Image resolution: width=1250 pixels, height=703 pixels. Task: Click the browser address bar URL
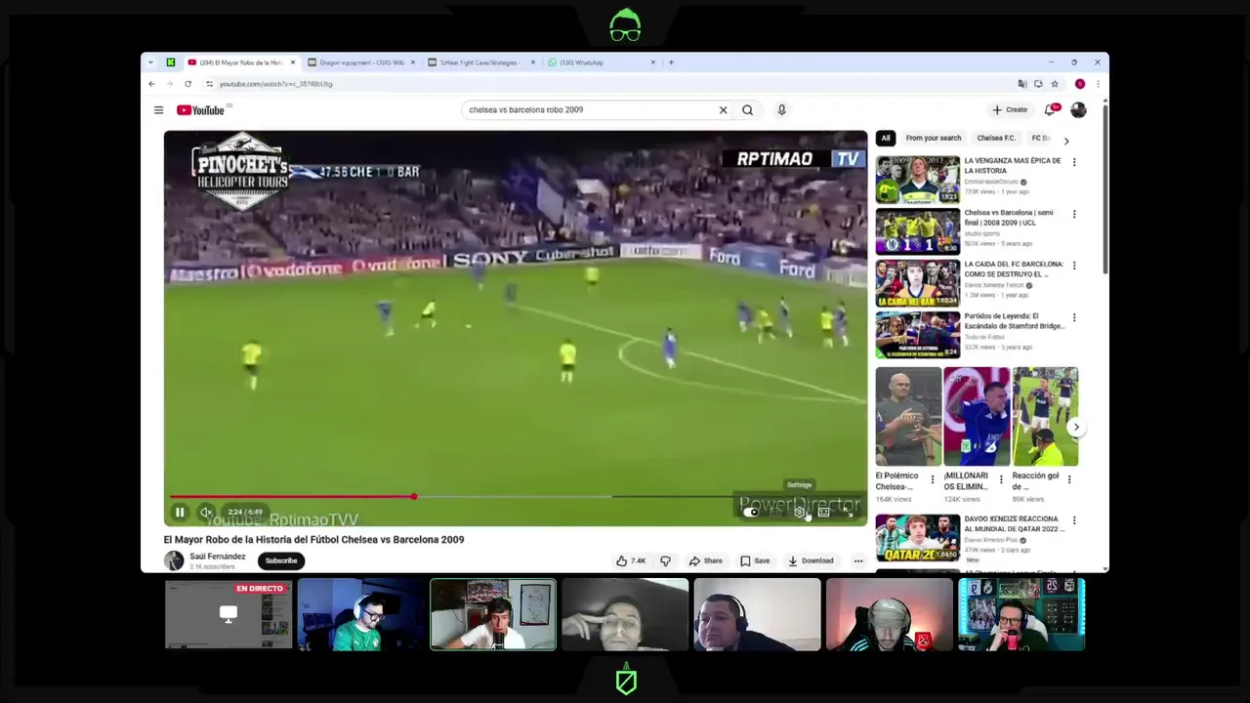coord(275,84)
